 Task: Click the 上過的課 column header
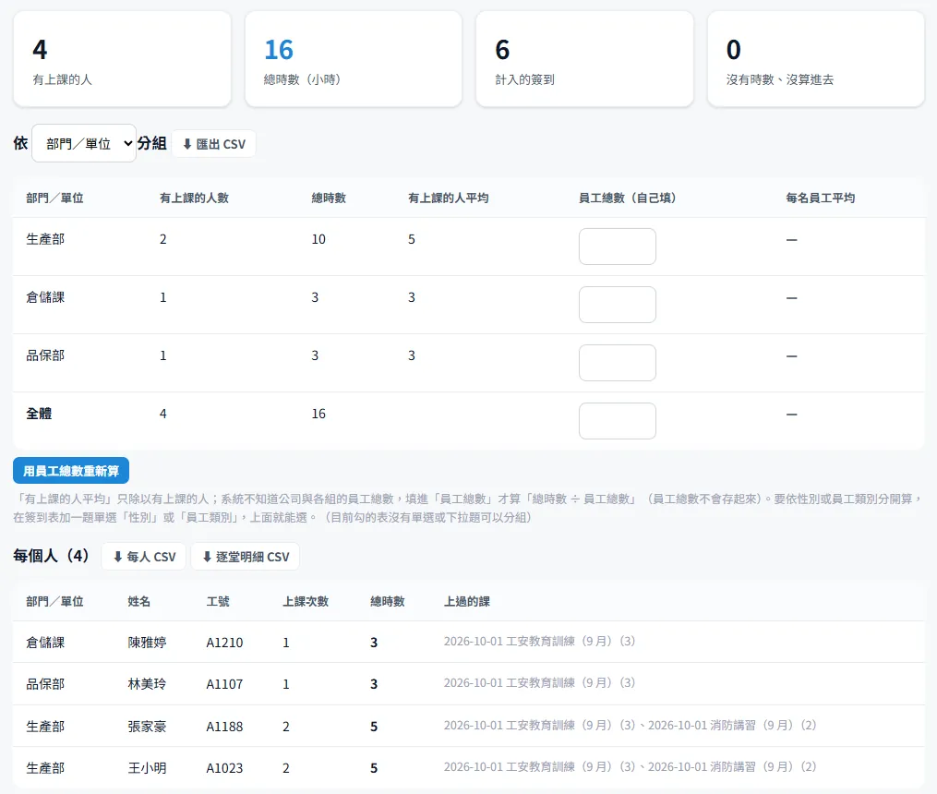pyautogui.click(x=467, y=601)
